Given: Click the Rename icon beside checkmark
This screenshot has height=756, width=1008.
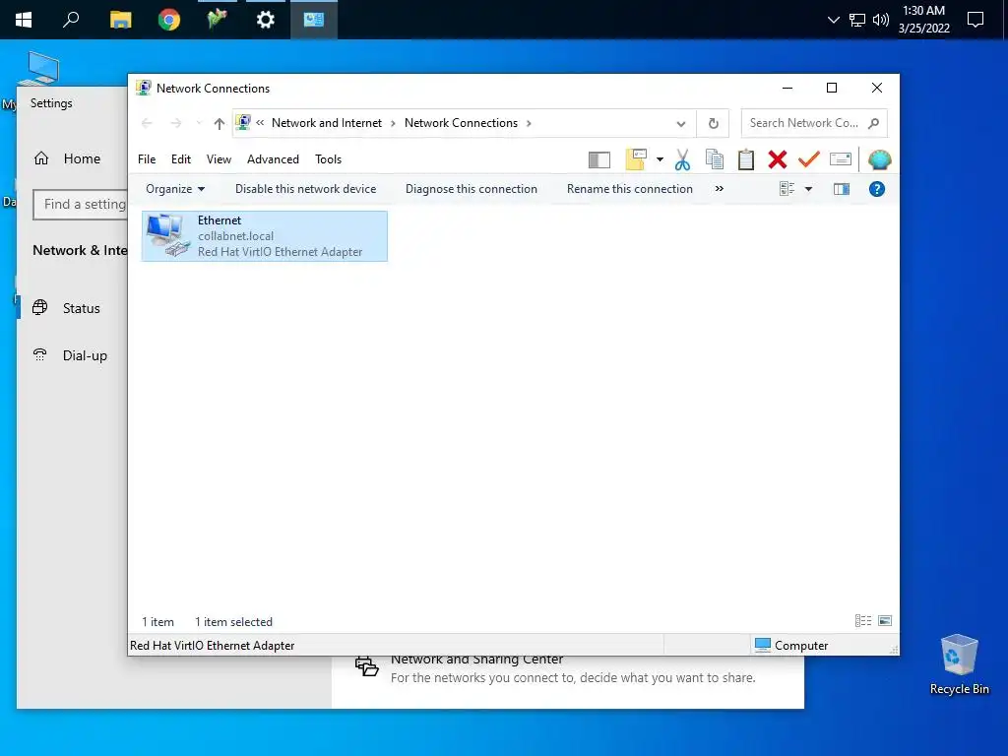Looking at the screenshot, I should [841, 158].
